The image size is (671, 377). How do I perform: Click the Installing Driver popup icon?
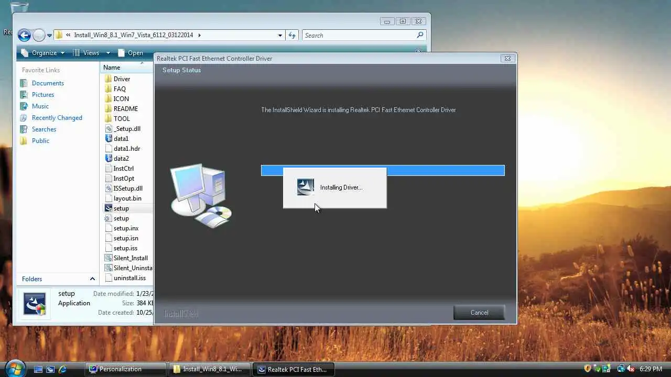point(306,187)
